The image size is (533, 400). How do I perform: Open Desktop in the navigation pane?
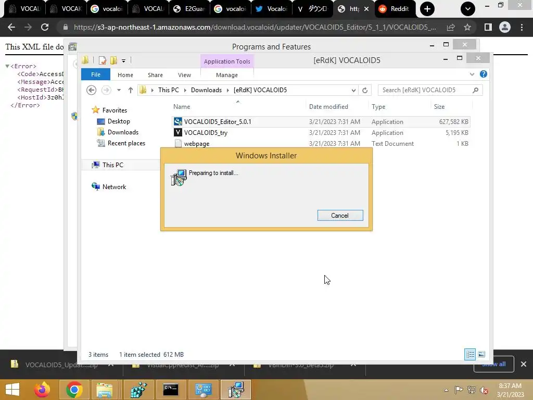(x=119, y=121)
